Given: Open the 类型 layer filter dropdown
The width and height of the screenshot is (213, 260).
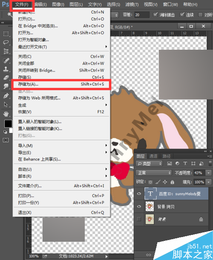Looking at the screenshot, I should tap(149, 164).
